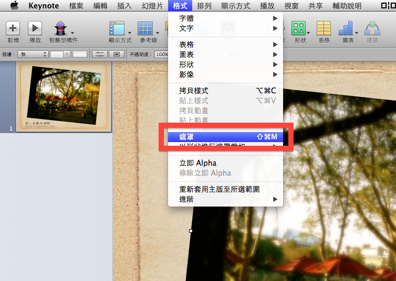The height and width of the screenshot is (281, 396).
Task: Open the 插入 (Insert) menu
Action: (x=124, y=6)
